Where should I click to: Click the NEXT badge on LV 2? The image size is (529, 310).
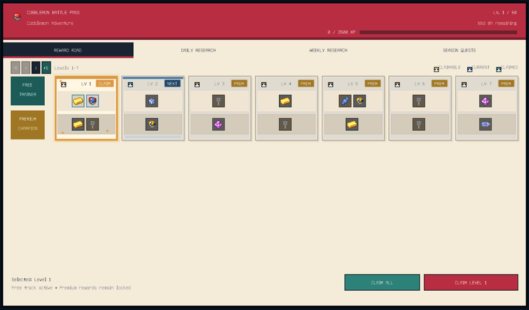(172, 83)
